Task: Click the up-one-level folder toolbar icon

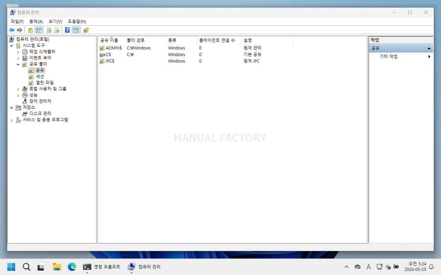Action: (x=30, y=30)
